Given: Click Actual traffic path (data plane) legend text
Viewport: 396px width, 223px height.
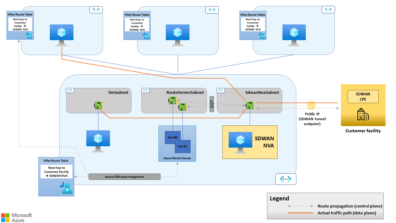Looking at the screenshot, I should click(347, 213).
